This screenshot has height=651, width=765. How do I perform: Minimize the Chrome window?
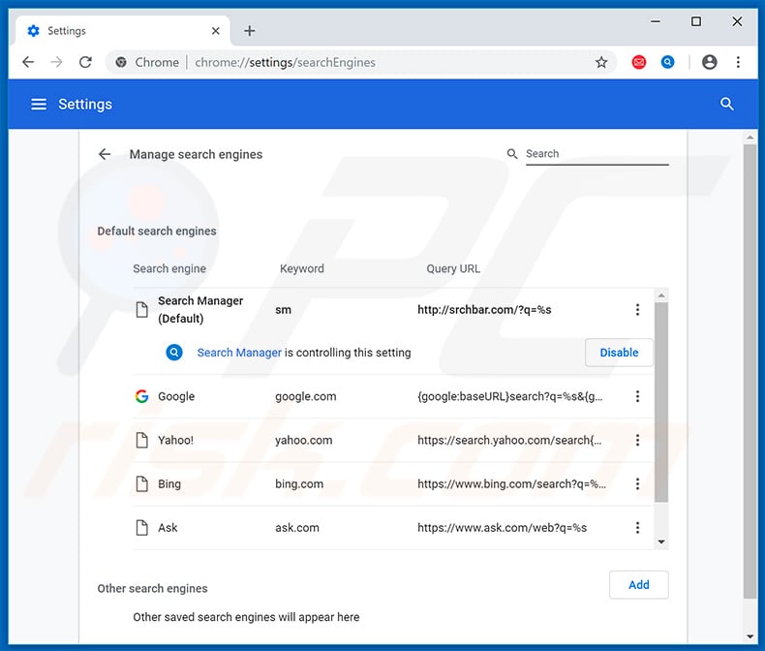(656, 21)
